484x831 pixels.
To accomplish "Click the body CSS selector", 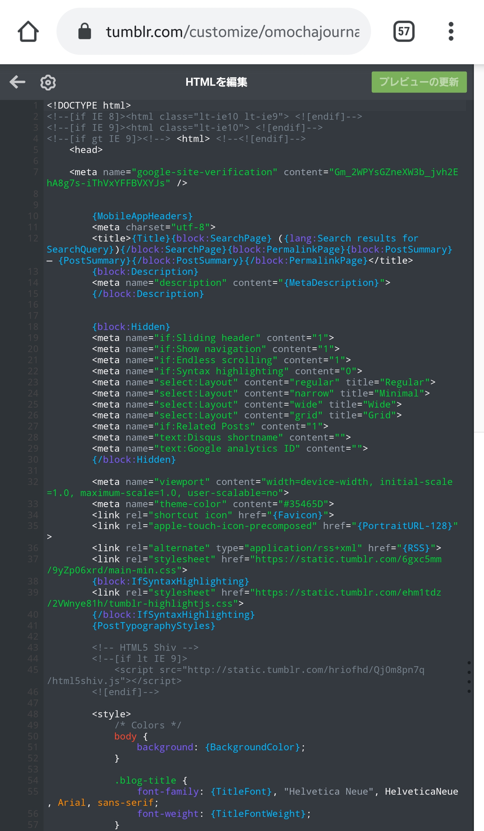I will click(x=125, y=736).
